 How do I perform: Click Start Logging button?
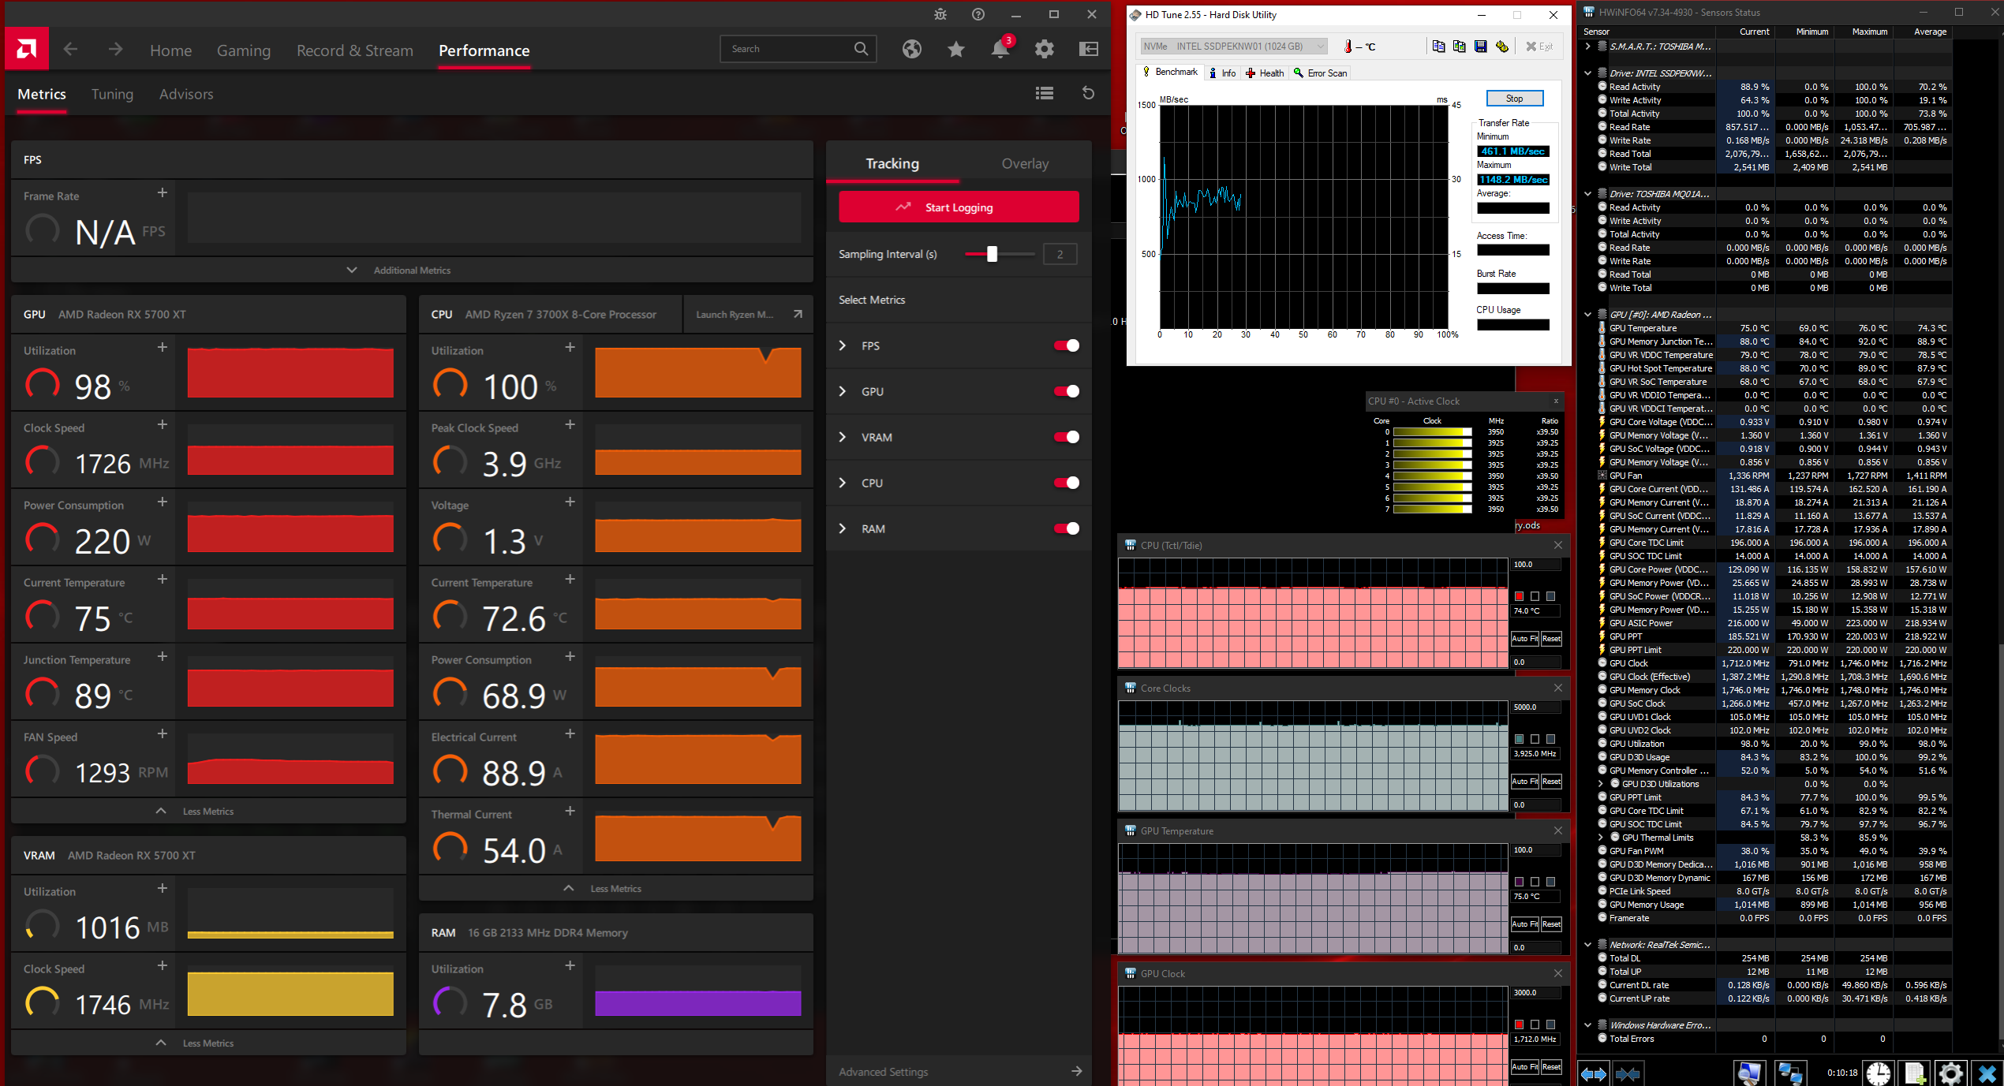[x=959, y=207]
